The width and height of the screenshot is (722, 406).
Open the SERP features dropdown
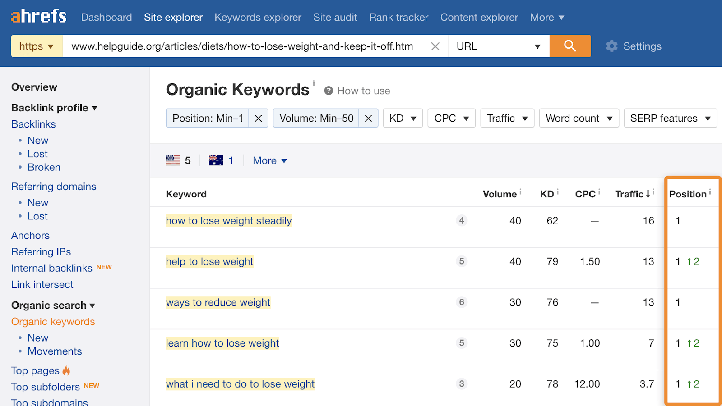(670, 118)
